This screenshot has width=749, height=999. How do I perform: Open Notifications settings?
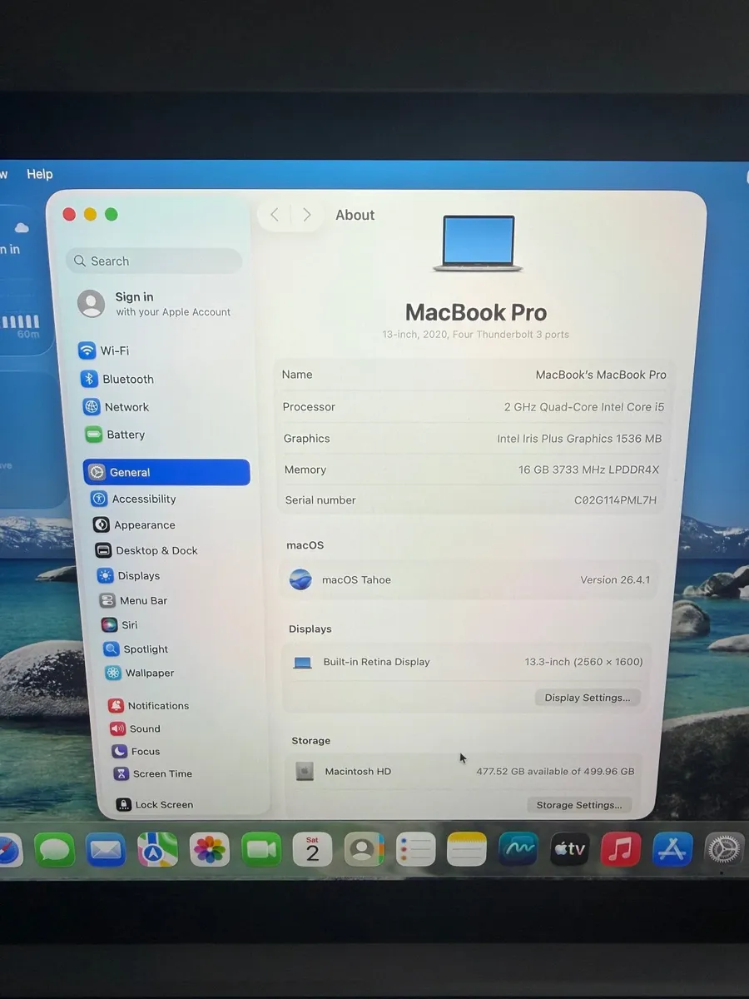(x=149, y=705)
